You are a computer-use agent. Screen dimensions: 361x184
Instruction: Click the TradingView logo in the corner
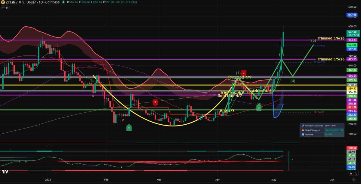(x=5, y=172)
